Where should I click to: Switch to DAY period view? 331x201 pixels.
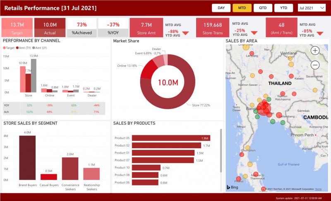pos(221,8)
